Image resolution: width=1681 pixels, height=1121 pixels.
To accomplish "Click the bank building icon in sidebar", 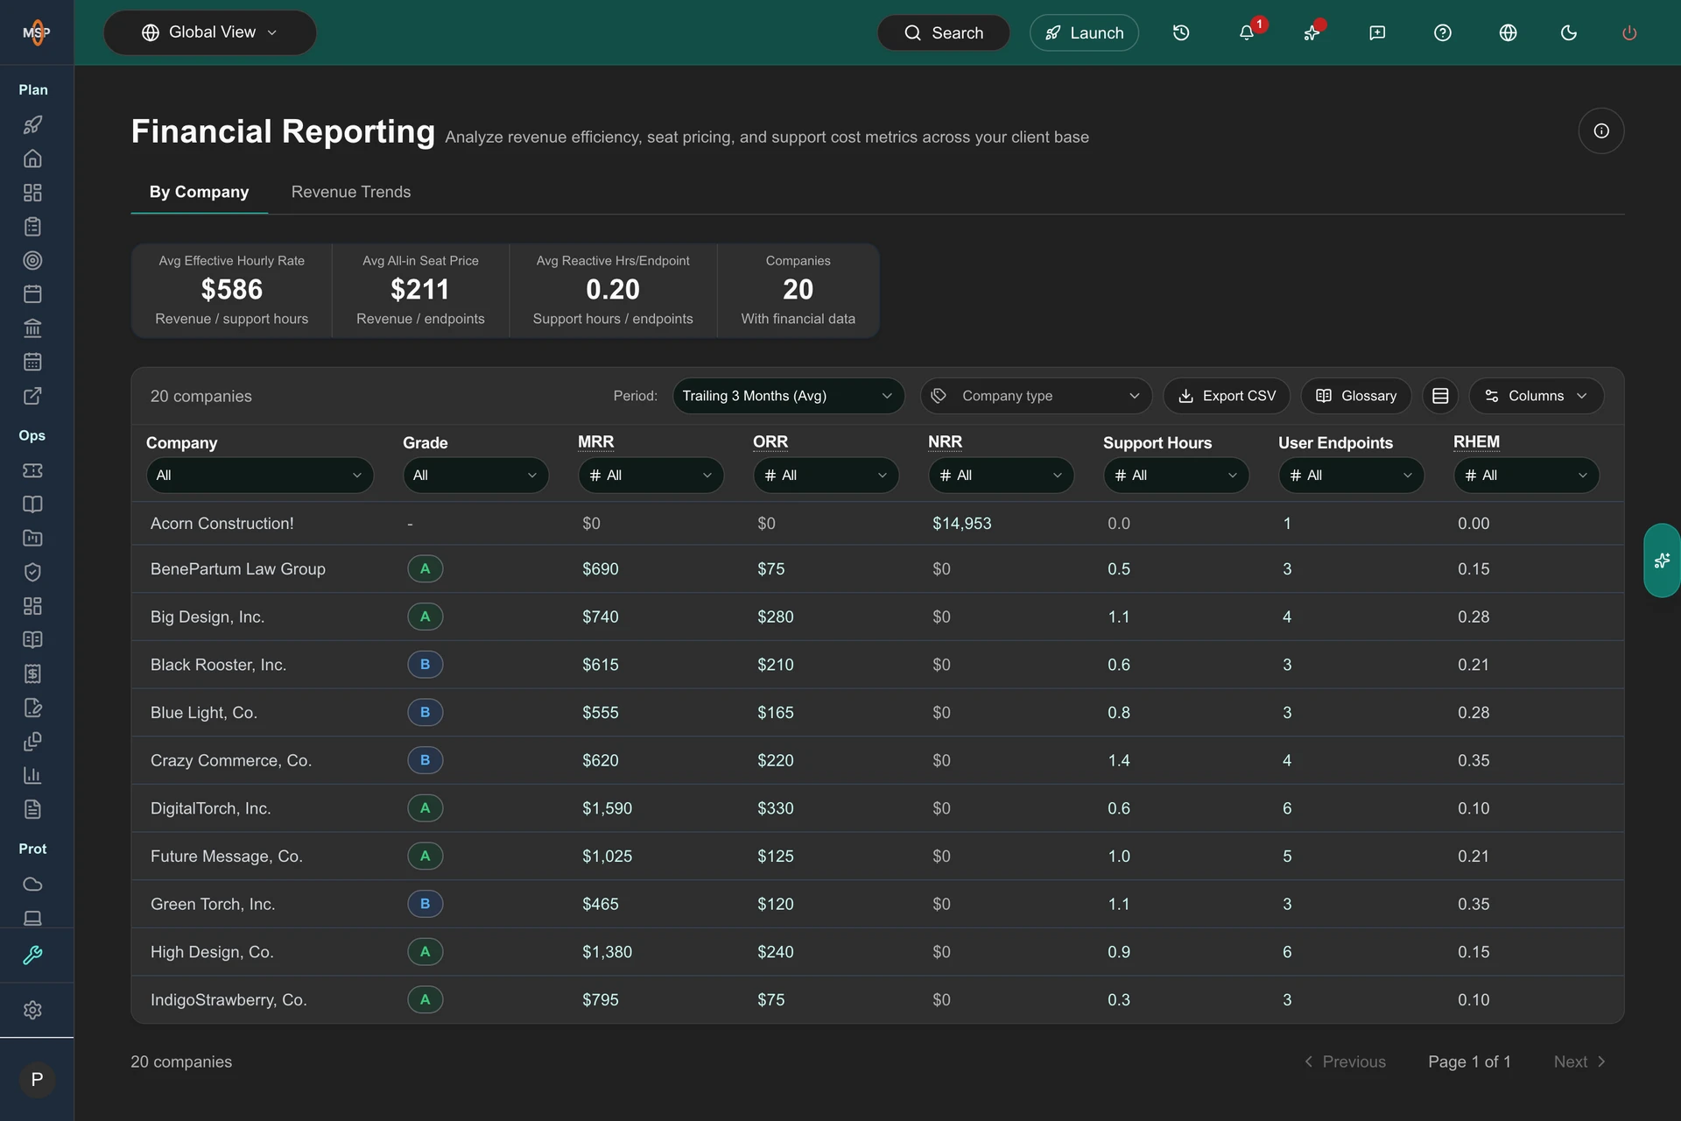I will (x=32, y=328).
